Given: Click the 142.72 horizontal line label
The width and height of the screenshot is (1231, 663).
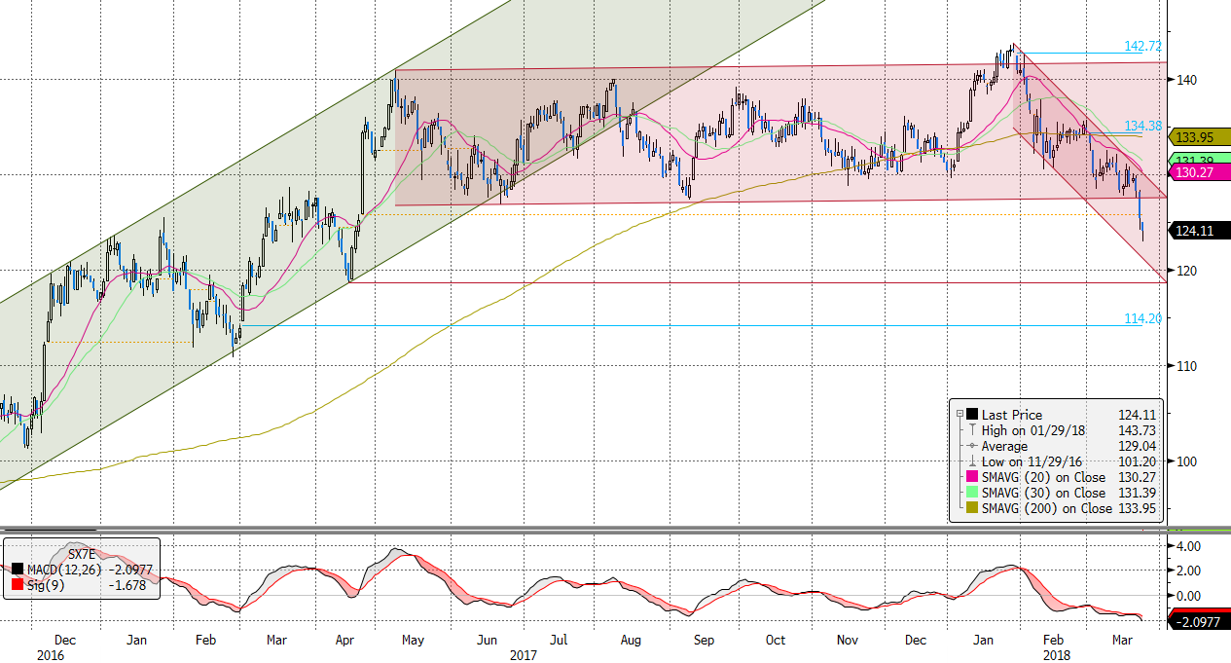Looking at the screenshot, I should point(1142,46).
